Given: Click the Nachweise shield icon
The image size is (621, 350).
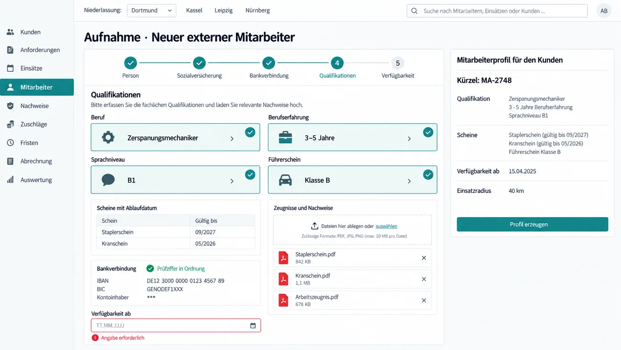Looking at the screenshot, I should (x=10, y=106).
